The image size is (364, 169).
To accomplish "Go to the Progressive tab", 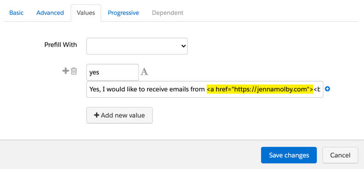I will tap(123, 13).
